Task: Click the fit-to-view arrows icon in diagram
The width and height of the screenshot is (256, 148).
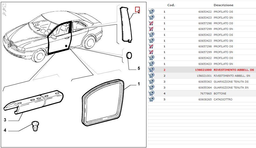Action: 4,5
